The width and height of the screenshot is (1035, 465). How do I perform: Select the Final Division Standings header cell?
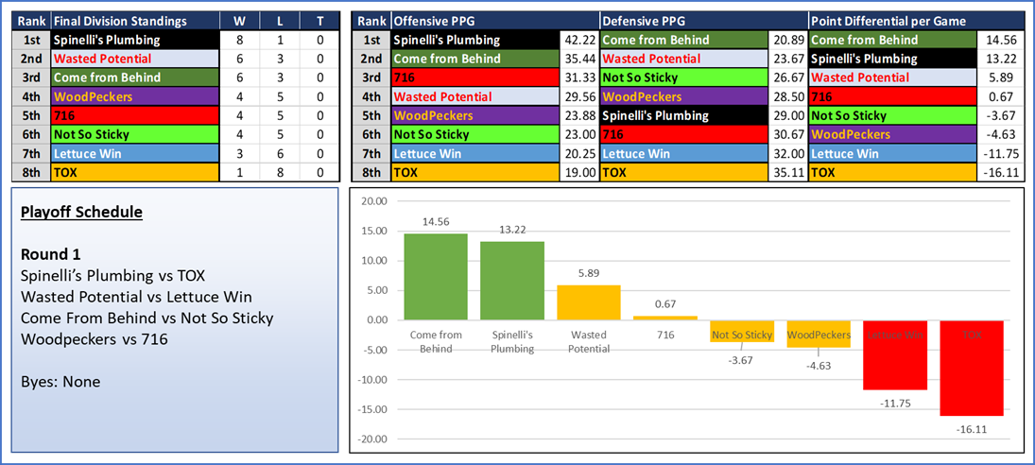(x=132, y=21)
